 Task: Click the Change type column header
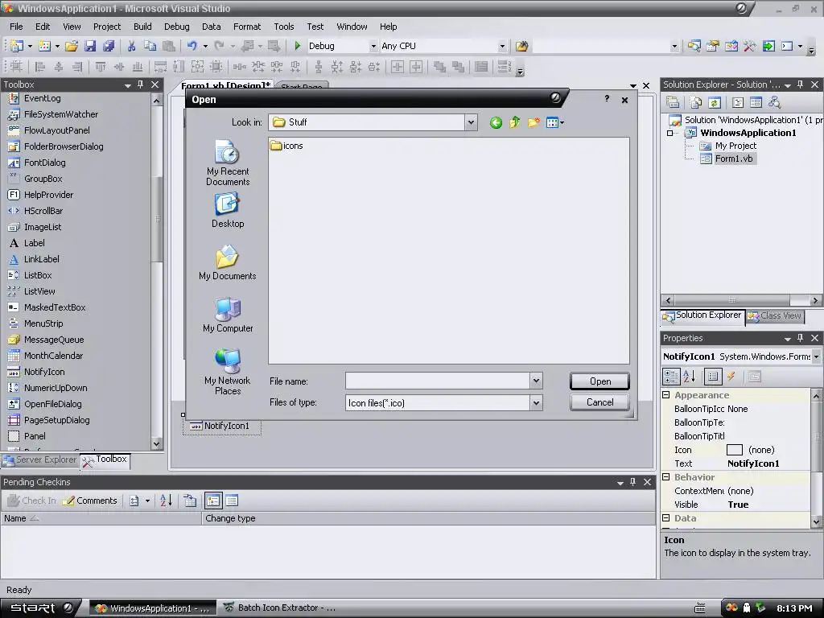tap(428, 518)
